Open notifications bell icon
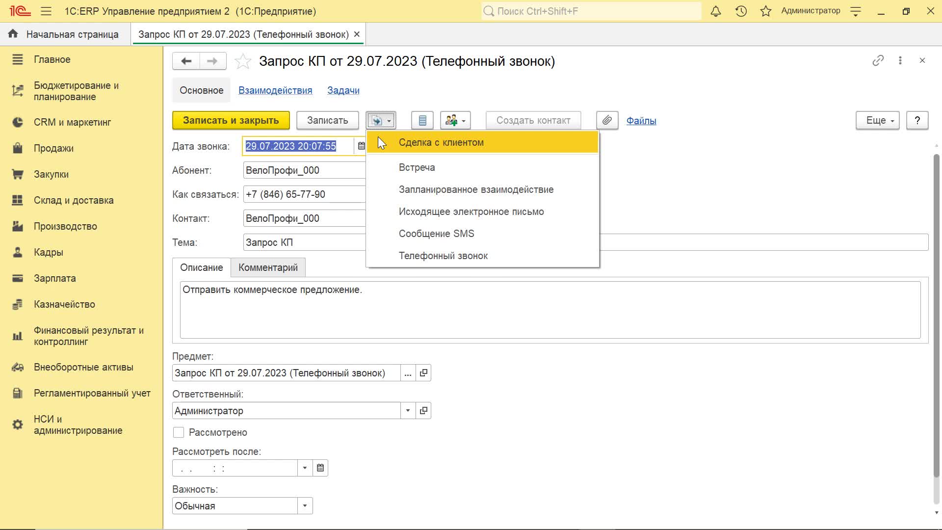 point(716,11)
